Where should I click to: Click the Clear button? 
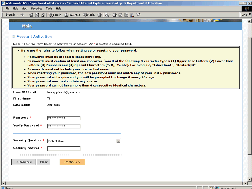click(44, 162)
